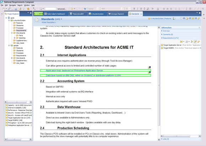Switch to Giulia Caliari's Dashboard tab
The height and width of the screenshot is (146, 206).
pyautogui.click(x=56, y=14)
